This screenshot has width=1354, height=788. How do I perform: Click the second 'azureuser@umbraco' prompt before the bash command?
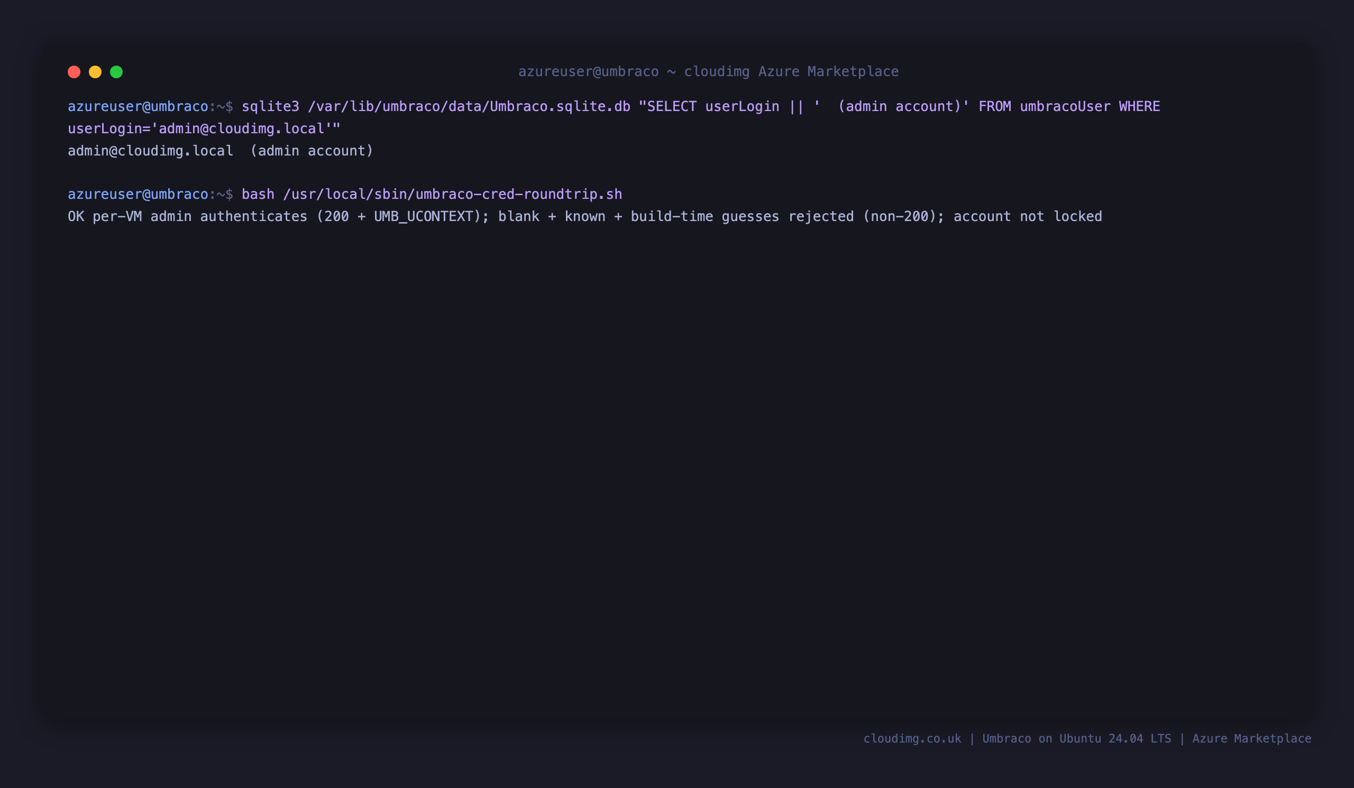[x=138, y=194]
